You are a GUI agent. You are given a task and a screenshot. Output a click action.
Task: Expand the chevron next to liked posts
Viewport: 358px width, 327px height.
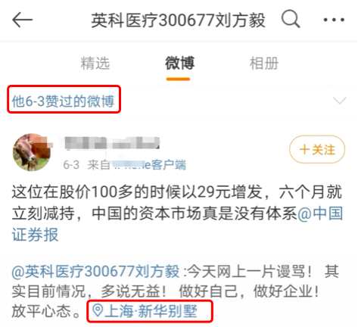[339, 101]
